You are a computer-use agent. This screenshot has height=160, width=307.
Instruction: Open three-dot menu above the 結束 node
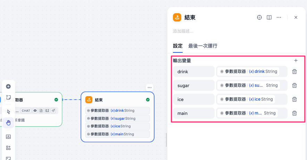click(x=149, y=87)
